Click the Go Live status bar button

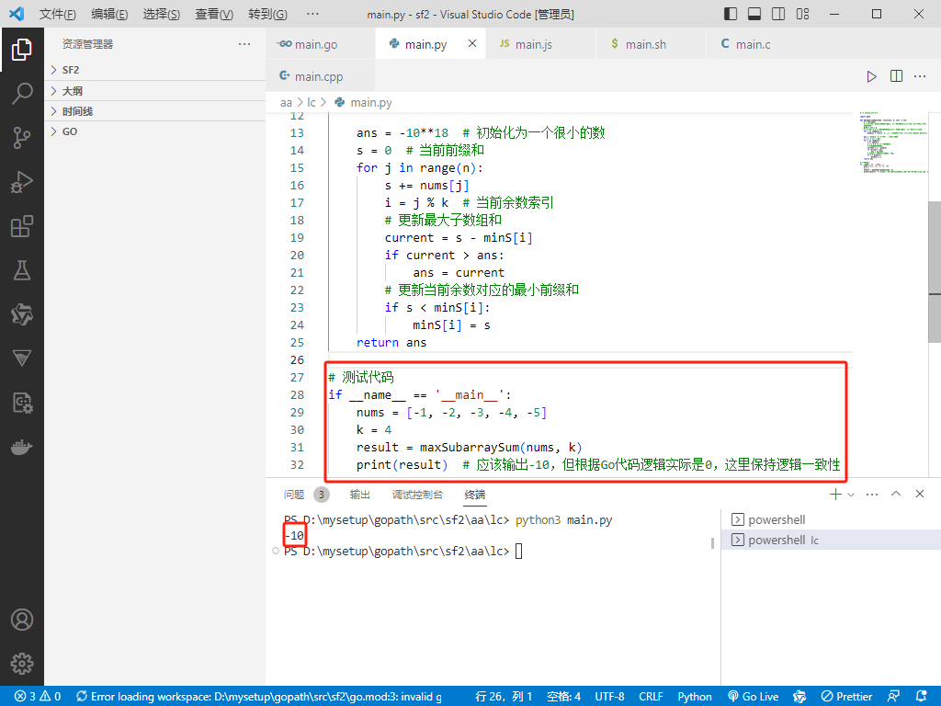point(754,697)
